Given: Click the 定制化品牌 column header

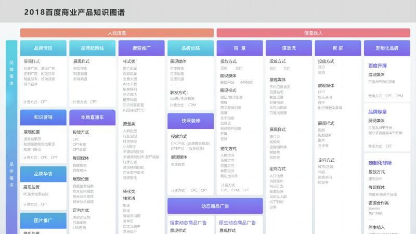Looking at the screenshot, I should pos(387,48).
